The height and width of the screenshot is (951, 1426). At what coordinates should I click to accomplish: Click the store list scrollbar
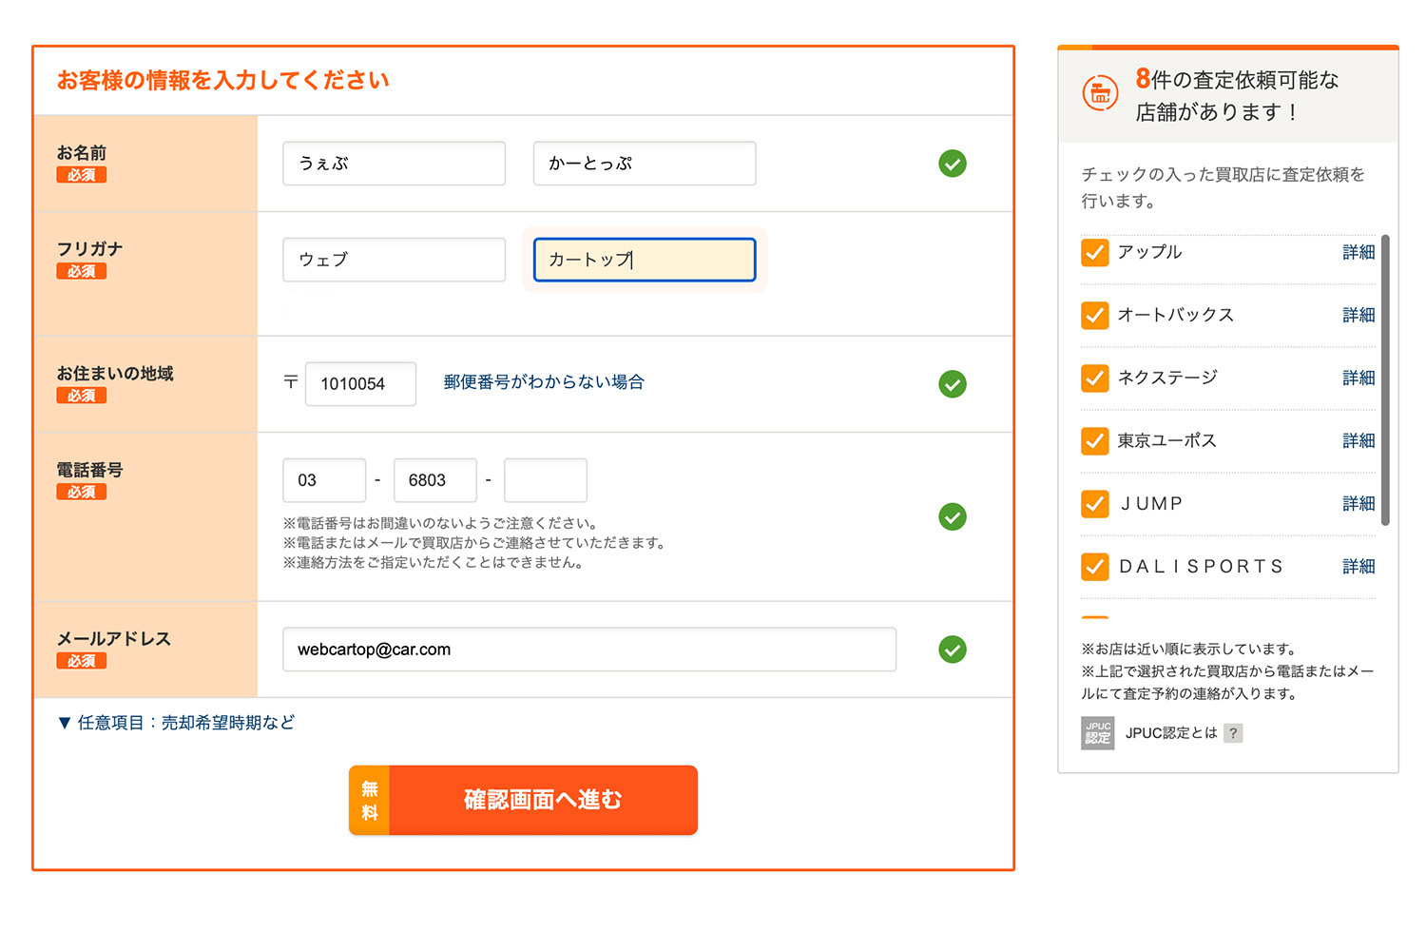[x=1385, y=380]
